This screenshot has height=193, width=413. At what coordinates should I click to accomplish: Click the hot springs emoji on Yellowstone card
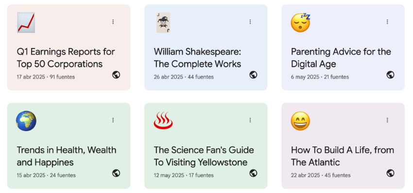click(163, 121)
